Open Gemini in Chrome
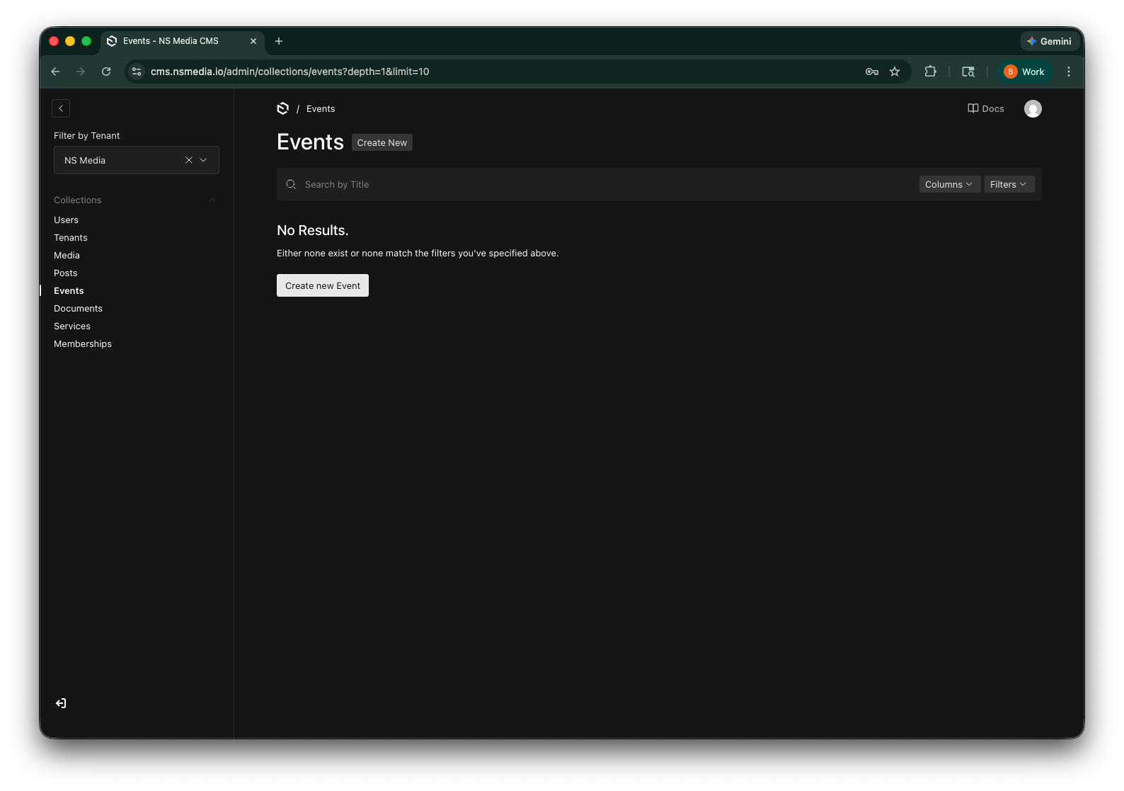The height and width of the screenshot is (791, 1124). (x=1050, y=41)
